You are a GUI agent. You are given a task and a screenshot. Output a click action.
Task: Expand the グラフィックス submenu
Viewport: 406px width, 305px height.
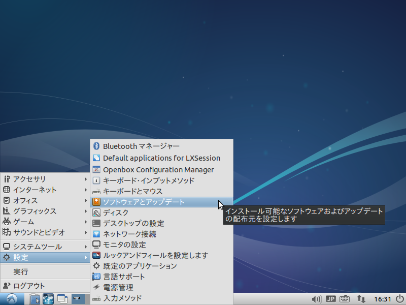[36, 211]
